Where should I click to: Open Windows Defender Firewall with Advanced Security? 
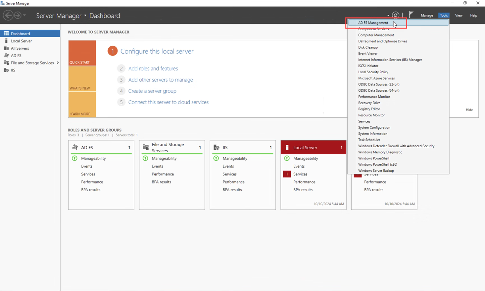click(398, 146)
